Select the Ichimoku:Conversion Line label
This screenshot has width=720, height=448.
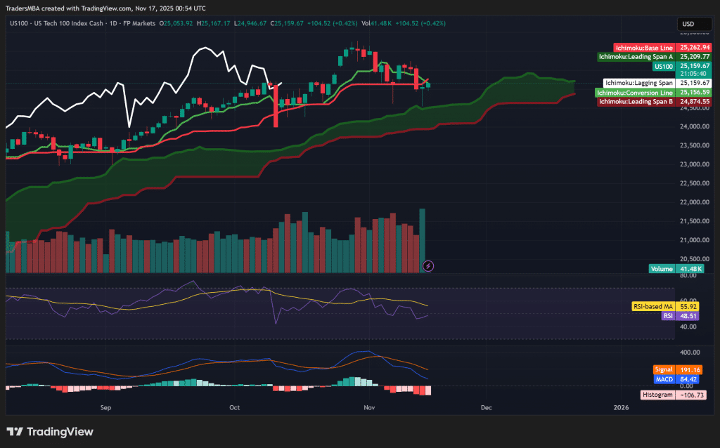635,92
